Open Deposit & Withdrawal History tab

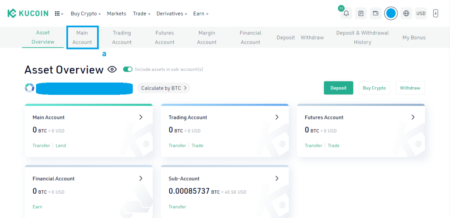pyautogui.click(x=363, y=38)
